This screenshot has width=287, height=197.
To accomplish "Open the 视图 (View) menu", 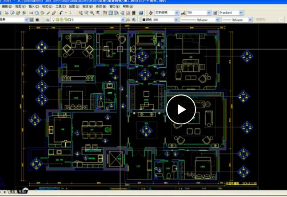I will (x=20, y=6).
